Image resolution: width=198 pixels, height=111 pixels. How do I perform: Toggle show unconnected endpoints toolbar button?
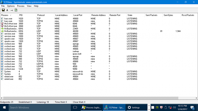coord(12,10)
